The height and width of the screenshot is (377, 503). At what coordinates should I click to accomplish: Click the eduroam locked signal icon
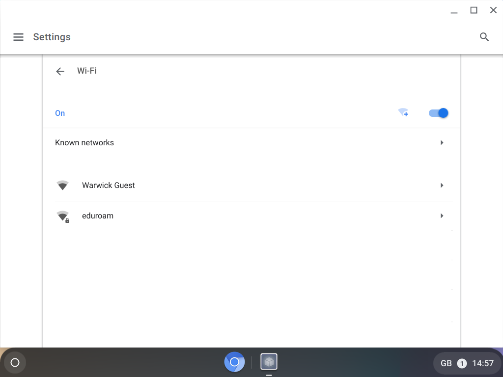pyautogui.click(x=63, y=216)
